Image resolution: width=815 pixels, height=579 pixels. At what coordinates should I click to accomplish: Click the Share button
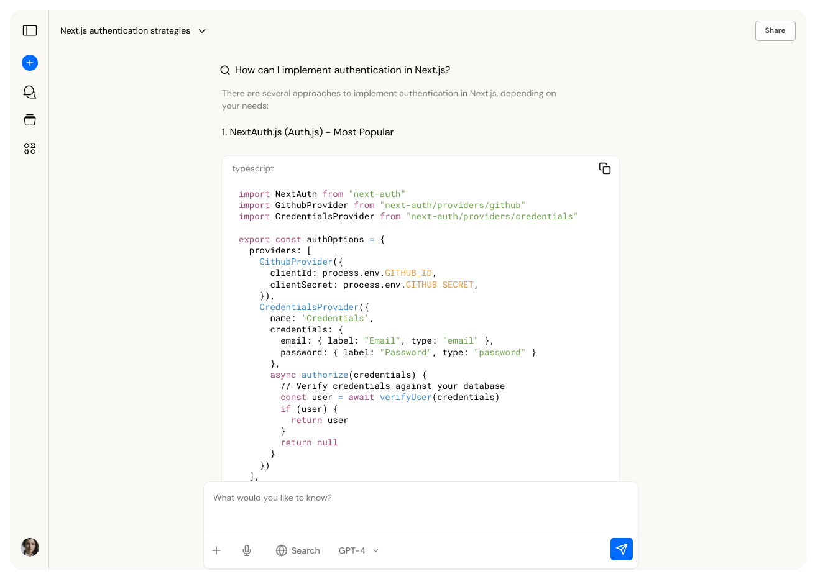(x=775, y=30)
